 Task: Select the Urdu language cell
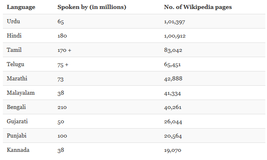[x=14, y=21]
